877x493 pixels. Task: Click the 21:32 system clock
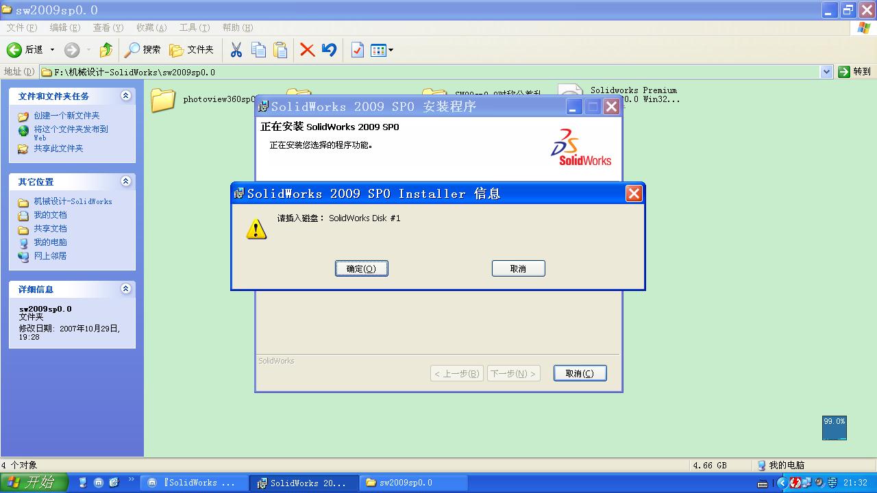pyautogui.click(x=855, y=483)
